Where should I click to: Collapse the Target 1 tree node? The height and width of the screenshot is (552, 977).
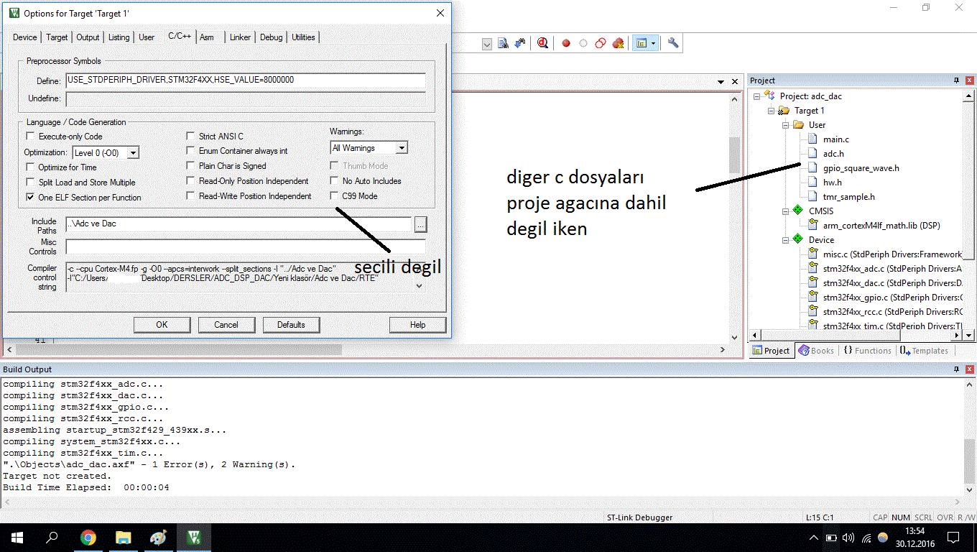tap(771, 111)
